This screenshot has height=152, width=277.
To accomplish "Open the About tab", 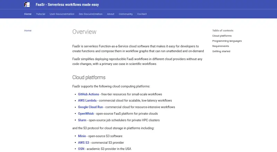I will [x=110, y=14].
